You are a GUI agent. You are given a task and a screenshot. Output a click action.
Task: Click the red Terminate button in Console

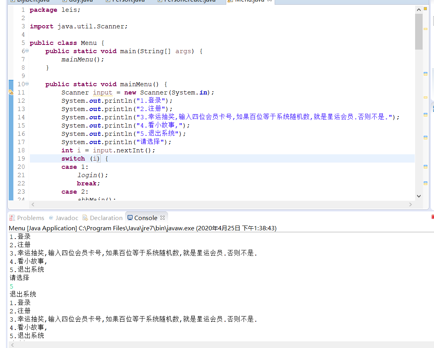point(432,217)
